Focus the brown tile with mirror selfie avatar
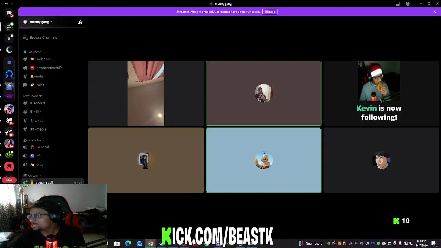441x248 pixels. coord(264,93)
